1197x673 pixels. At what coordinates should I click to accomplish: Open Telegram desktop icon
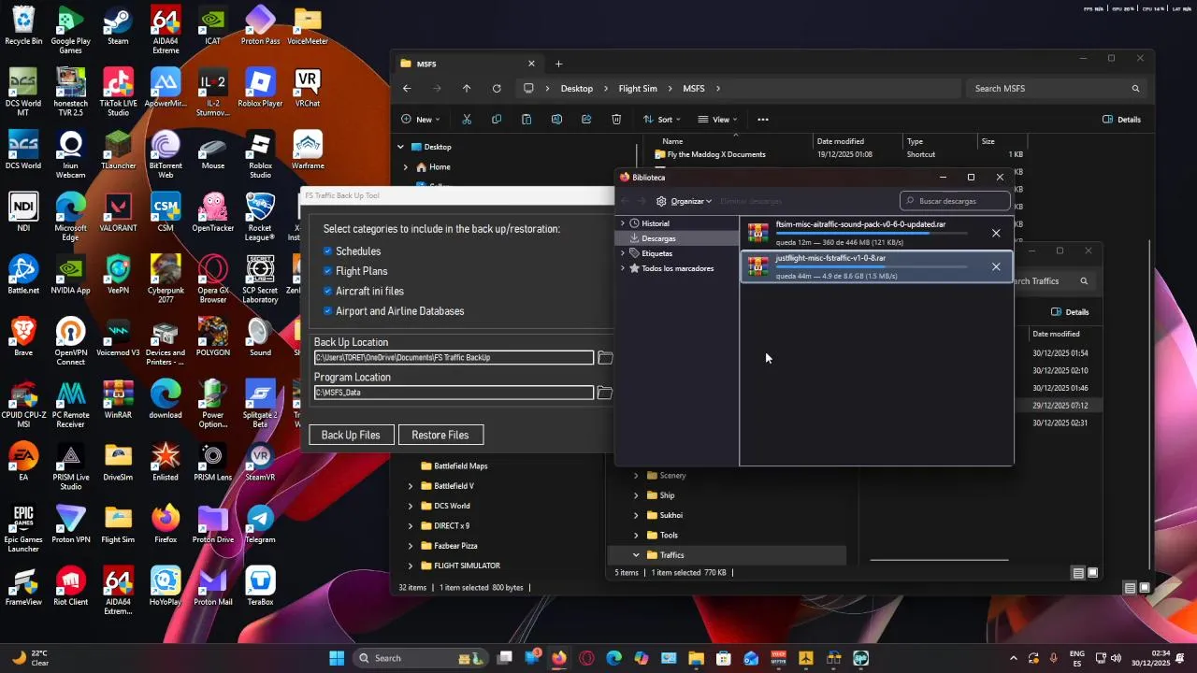pyautogui.click(x=260, y=524)
